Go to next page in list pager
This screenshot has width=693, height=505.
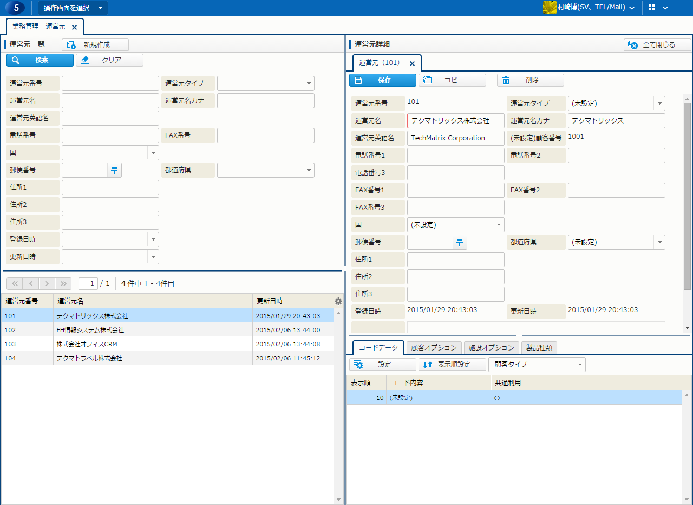[47, 283]
